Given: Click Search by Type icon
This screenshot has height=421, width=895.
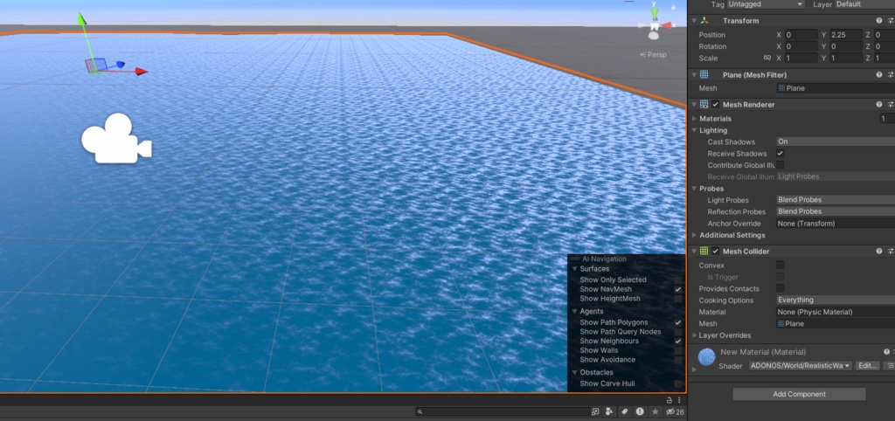Looking at the screenshot, I should pyautogui.click(x=609, y=412).
